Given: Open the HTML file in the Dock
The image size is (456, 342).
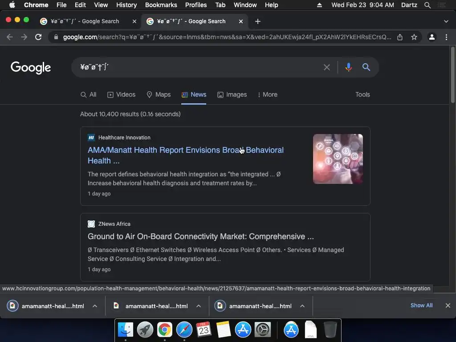Looking at the screenshot, I should (x=310, y=330).
